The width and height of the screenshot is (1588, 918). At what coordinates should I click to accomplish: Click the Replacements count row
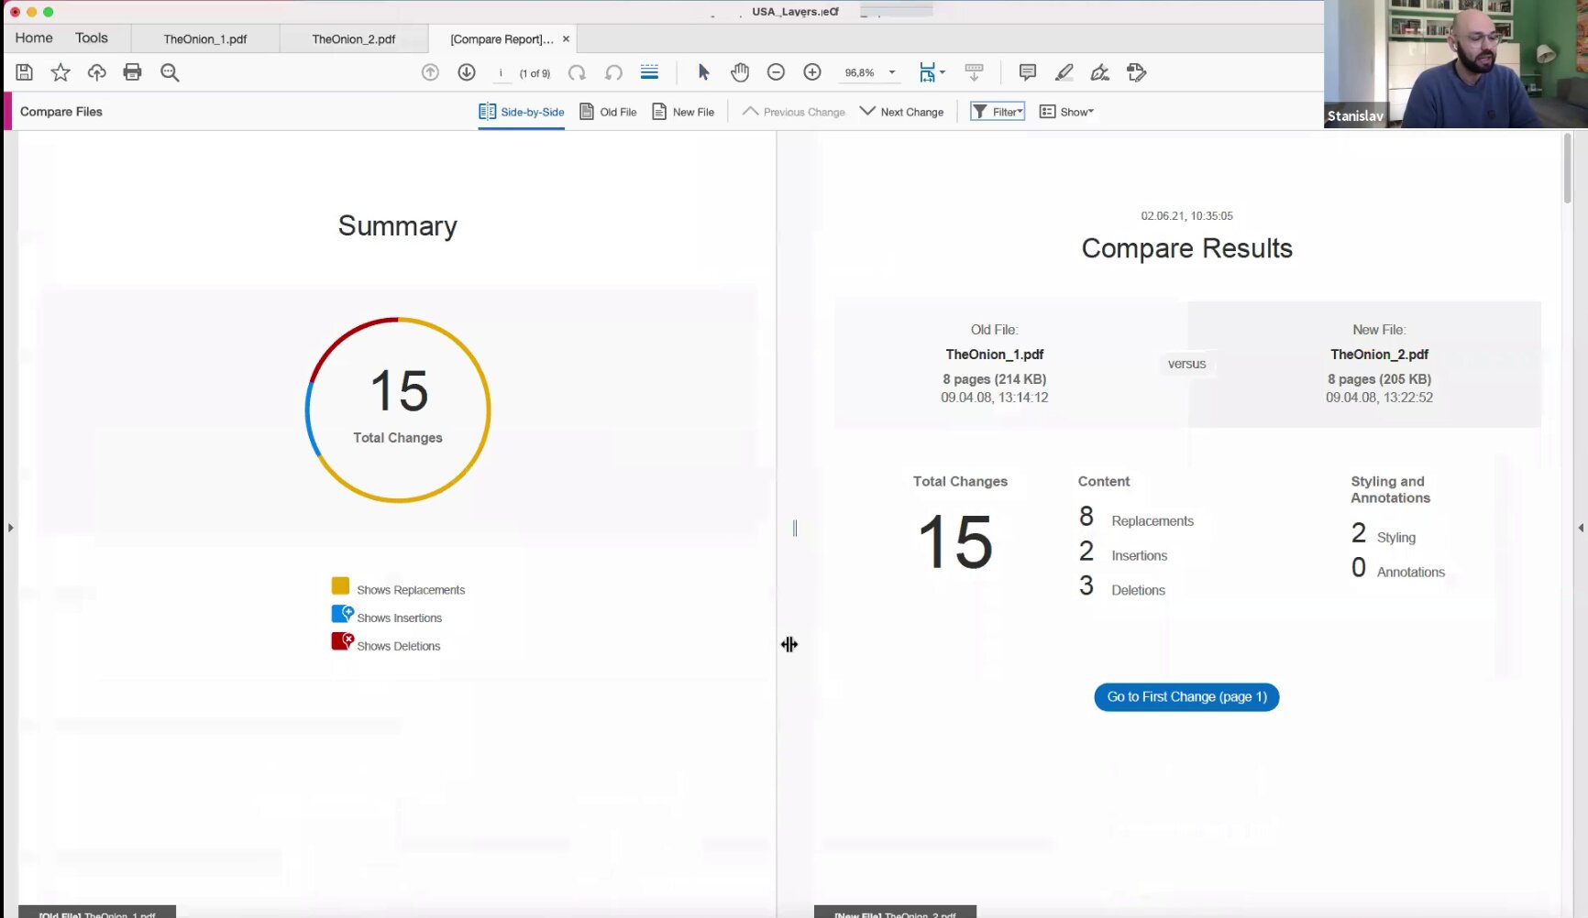pyautogui.click(x=1137, y=518)
